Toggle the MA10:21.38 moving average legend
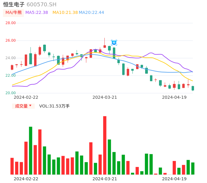Image resolution: width=207 pixels, height=183 pixels. pos(65,13)
